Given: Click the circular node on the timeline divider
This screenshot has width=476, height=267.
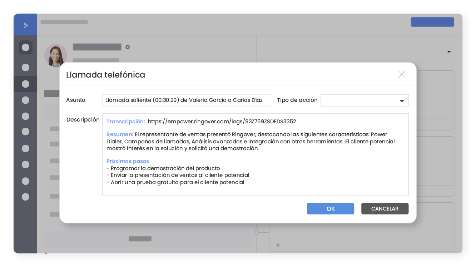Looking at the screenshot, I should click(257, 232).
